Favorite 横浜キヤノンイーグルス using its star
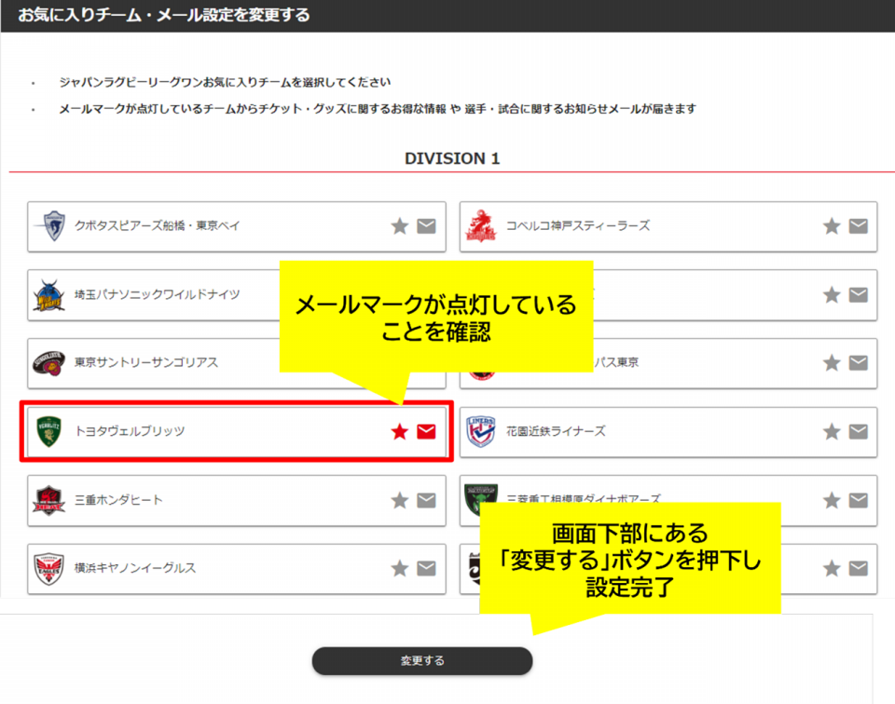Screen dimensions: 895x704 click(x=400, y=568)
